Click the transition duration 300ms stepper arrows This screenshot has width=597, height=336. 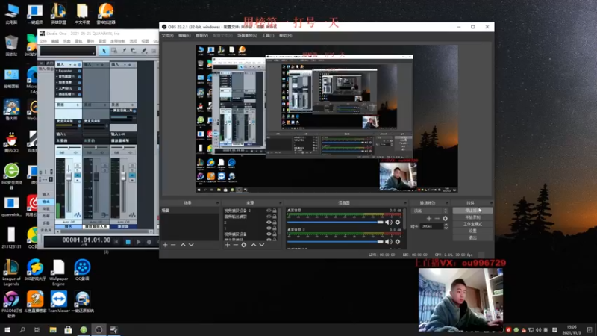coord(446,226)
